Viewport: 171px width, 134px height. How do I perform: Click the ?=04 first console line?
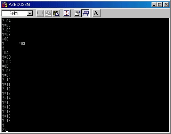7,21
